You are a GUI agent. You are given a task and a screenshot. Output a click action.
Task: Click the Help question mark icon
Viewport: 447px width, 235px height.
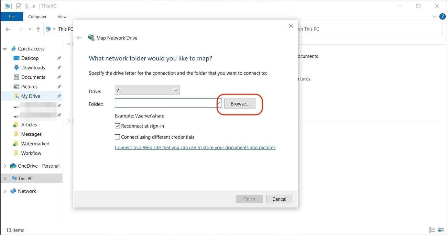click(442, 16)
